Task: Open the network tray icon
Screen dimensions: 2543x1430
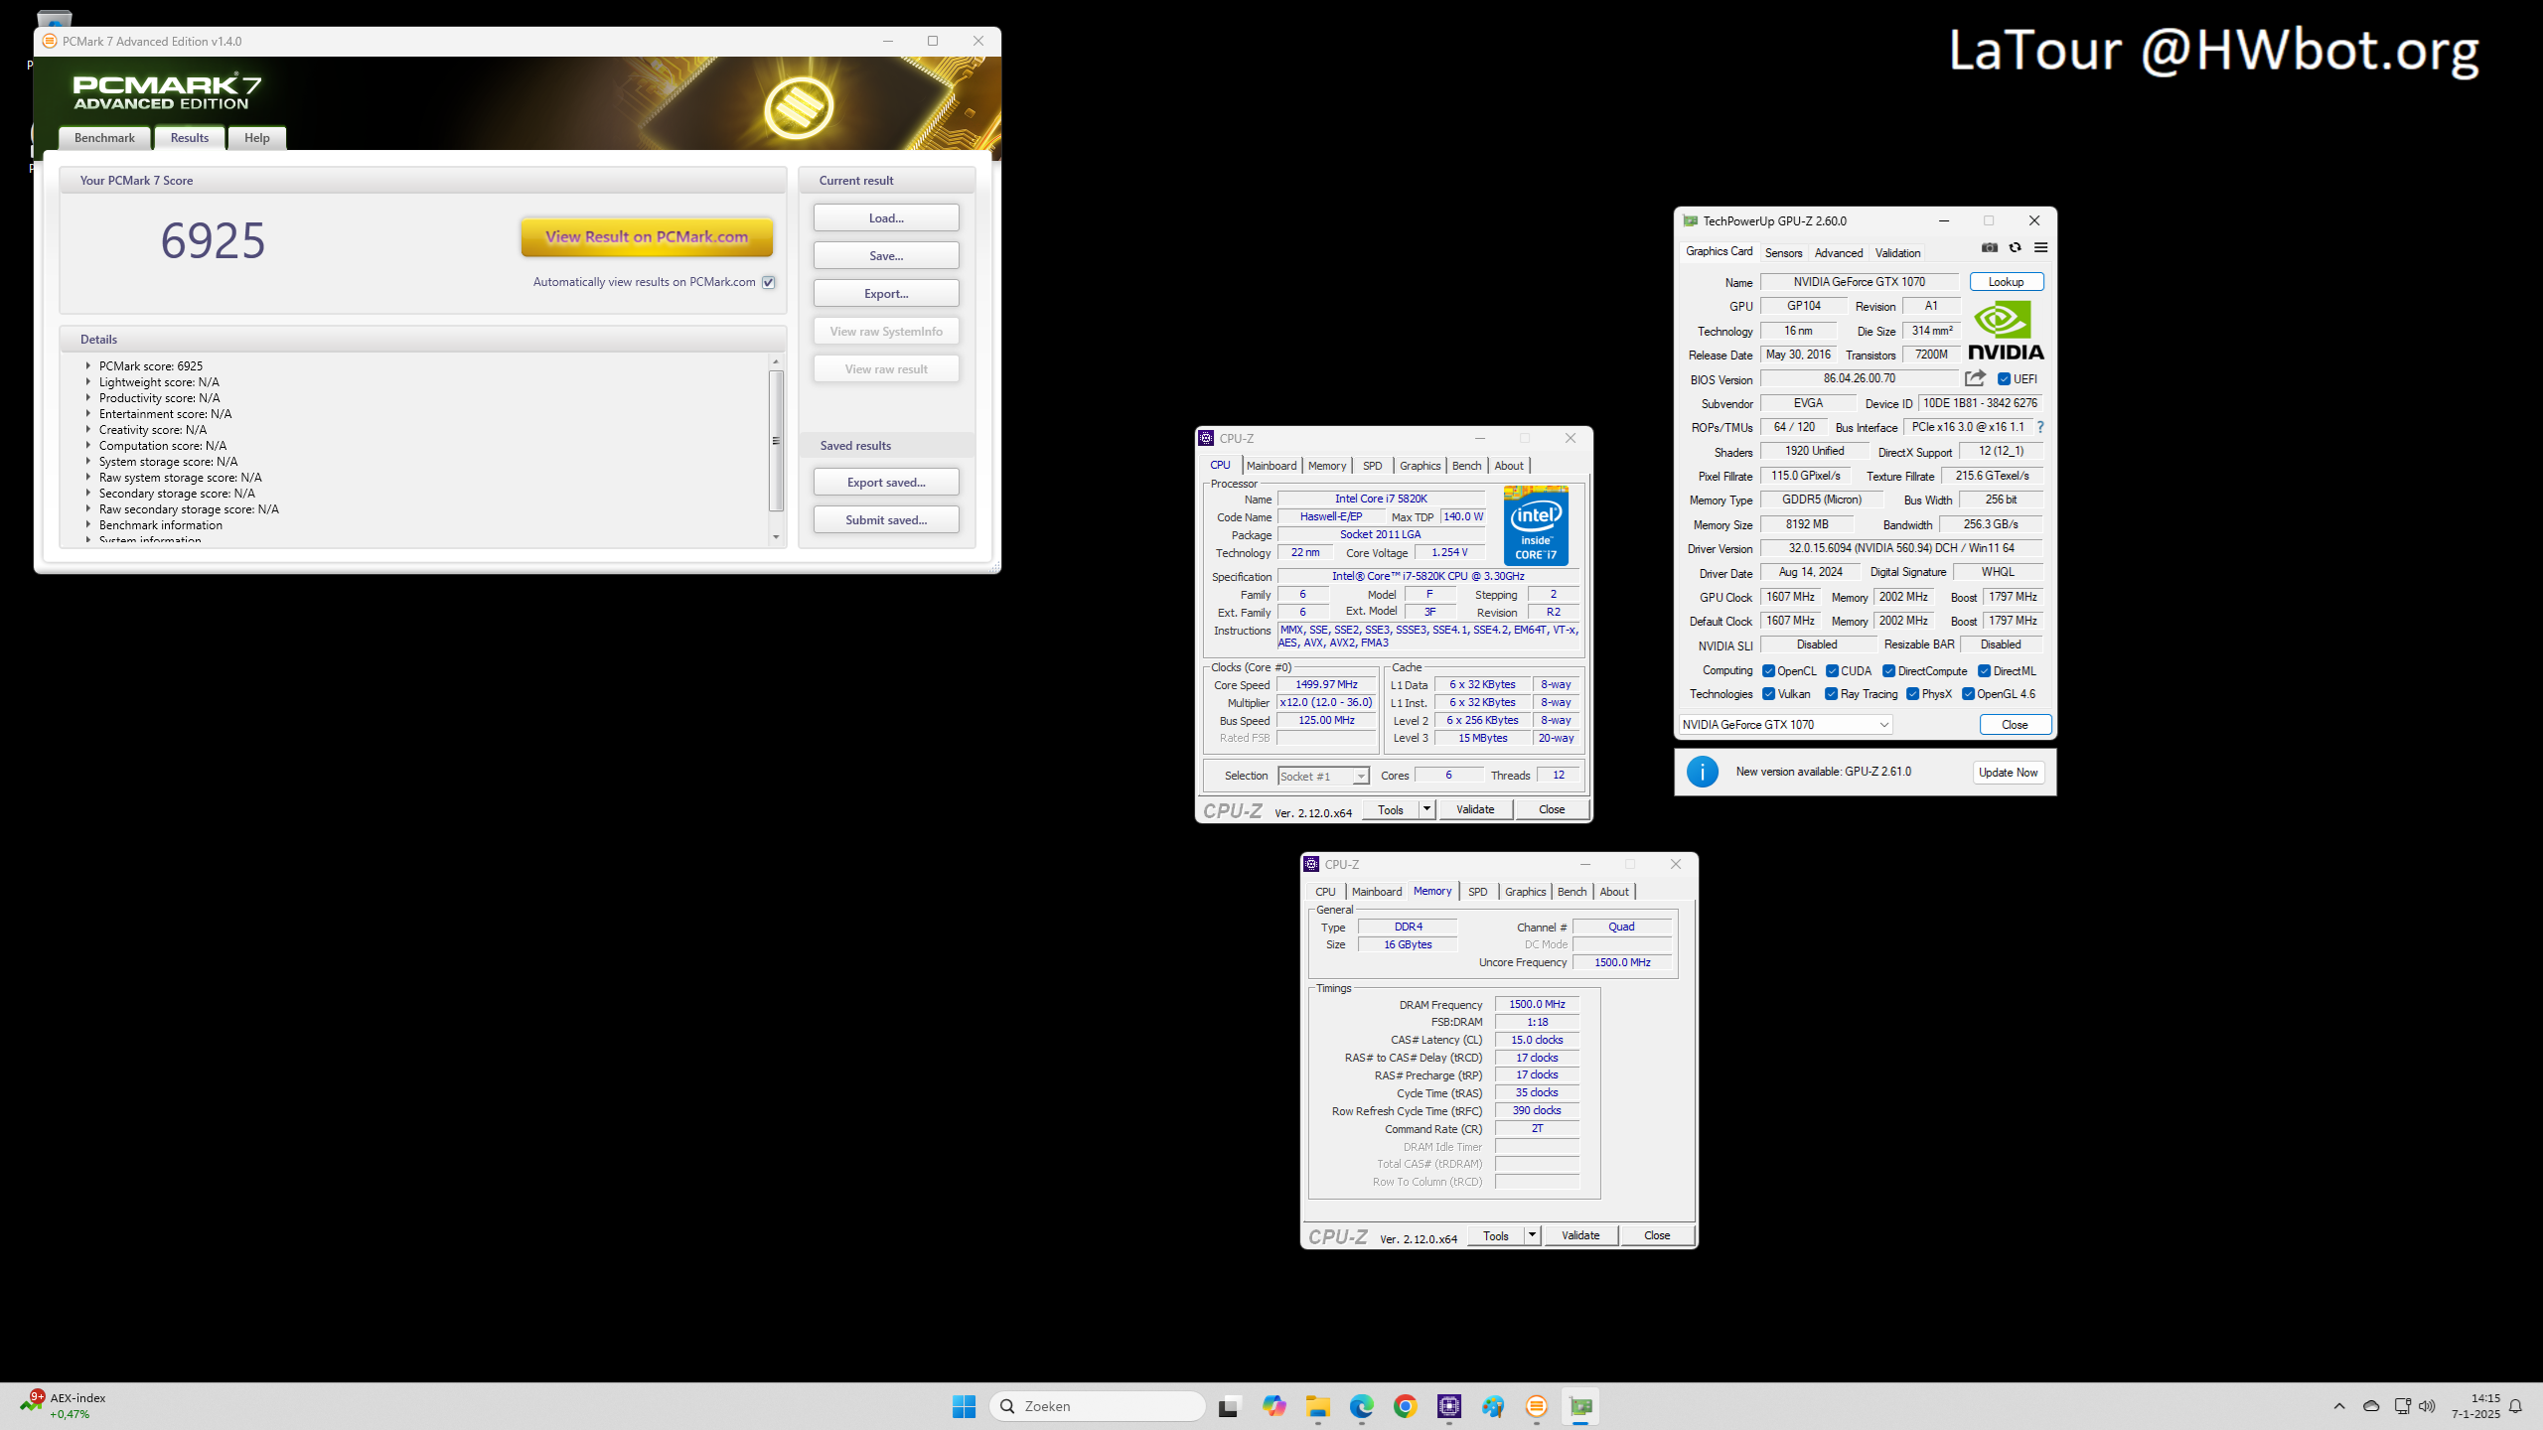Action: (2402, 1406)
